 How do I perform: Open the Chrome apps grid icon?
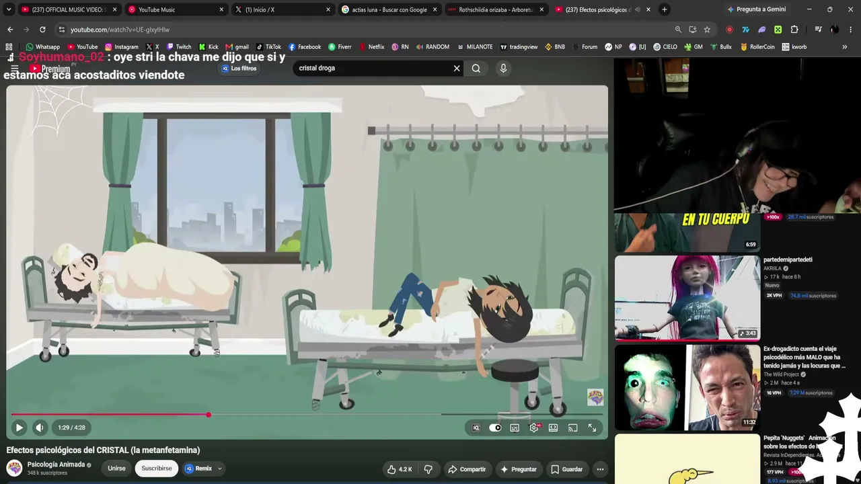click(9, 47)
